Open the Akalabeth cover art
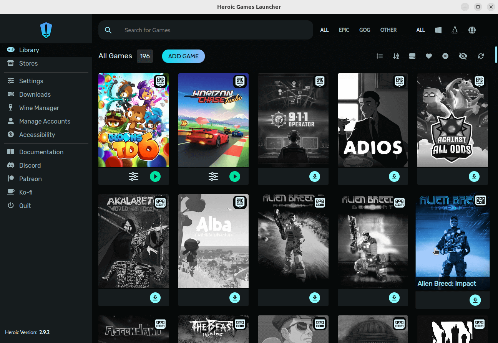The height and width of the screenshot is (343, 498). pyautogui.click(x=134, y=241)
